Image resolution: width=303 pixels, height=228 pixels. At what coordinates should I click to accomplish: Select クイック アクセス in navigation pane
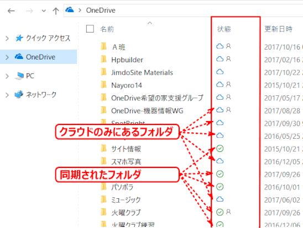(48, 38)
